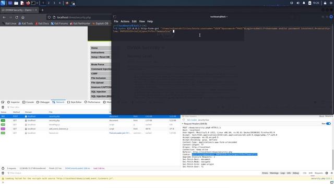The width and height of the screenshot is (334, 188).
Task: Open the Kali NetHunter bookmark
Action: [80, 23]
